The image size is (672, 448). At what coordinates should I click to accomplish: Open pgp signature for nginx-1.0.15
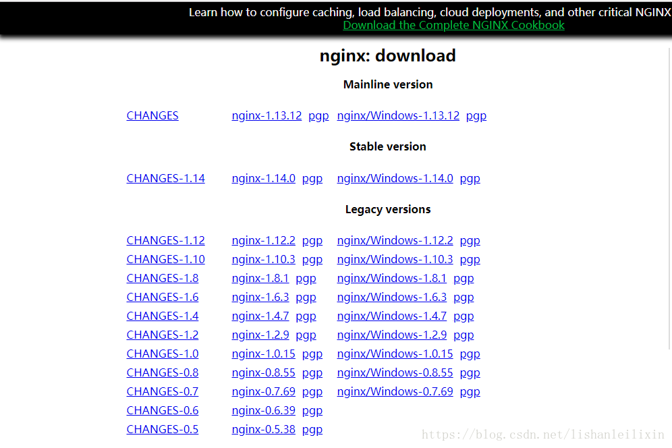(x=312, y=354)
